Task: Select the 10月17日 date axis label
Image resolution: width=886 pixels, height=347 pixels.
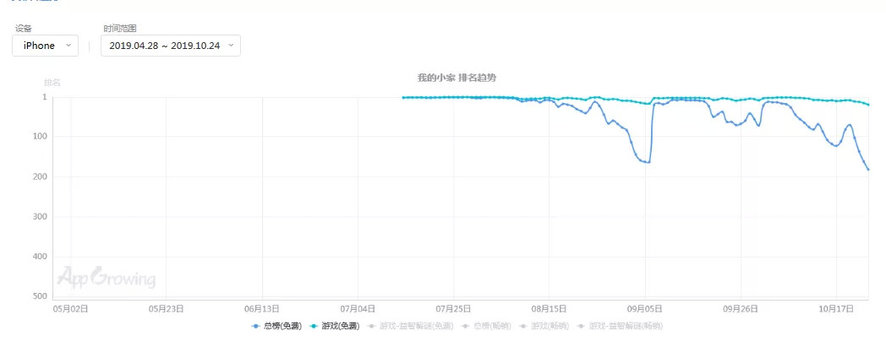Action: click(837, 309)
